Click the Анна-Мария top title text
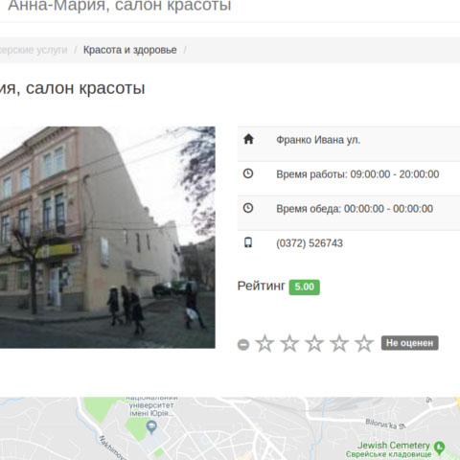The width and height of the screenshot is (460, 460). click(120, 5)
